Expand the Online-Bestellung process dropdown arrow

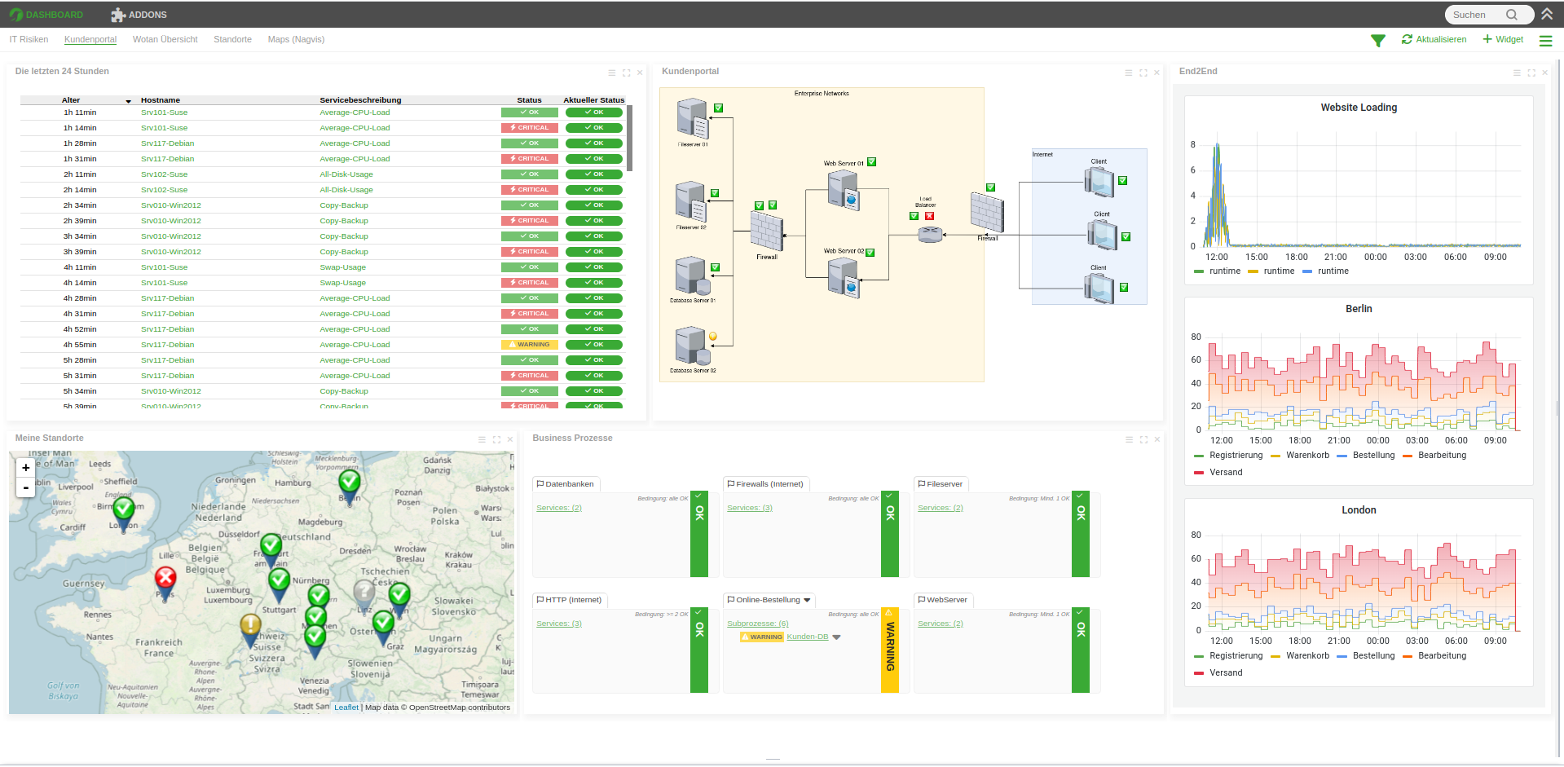808,600
